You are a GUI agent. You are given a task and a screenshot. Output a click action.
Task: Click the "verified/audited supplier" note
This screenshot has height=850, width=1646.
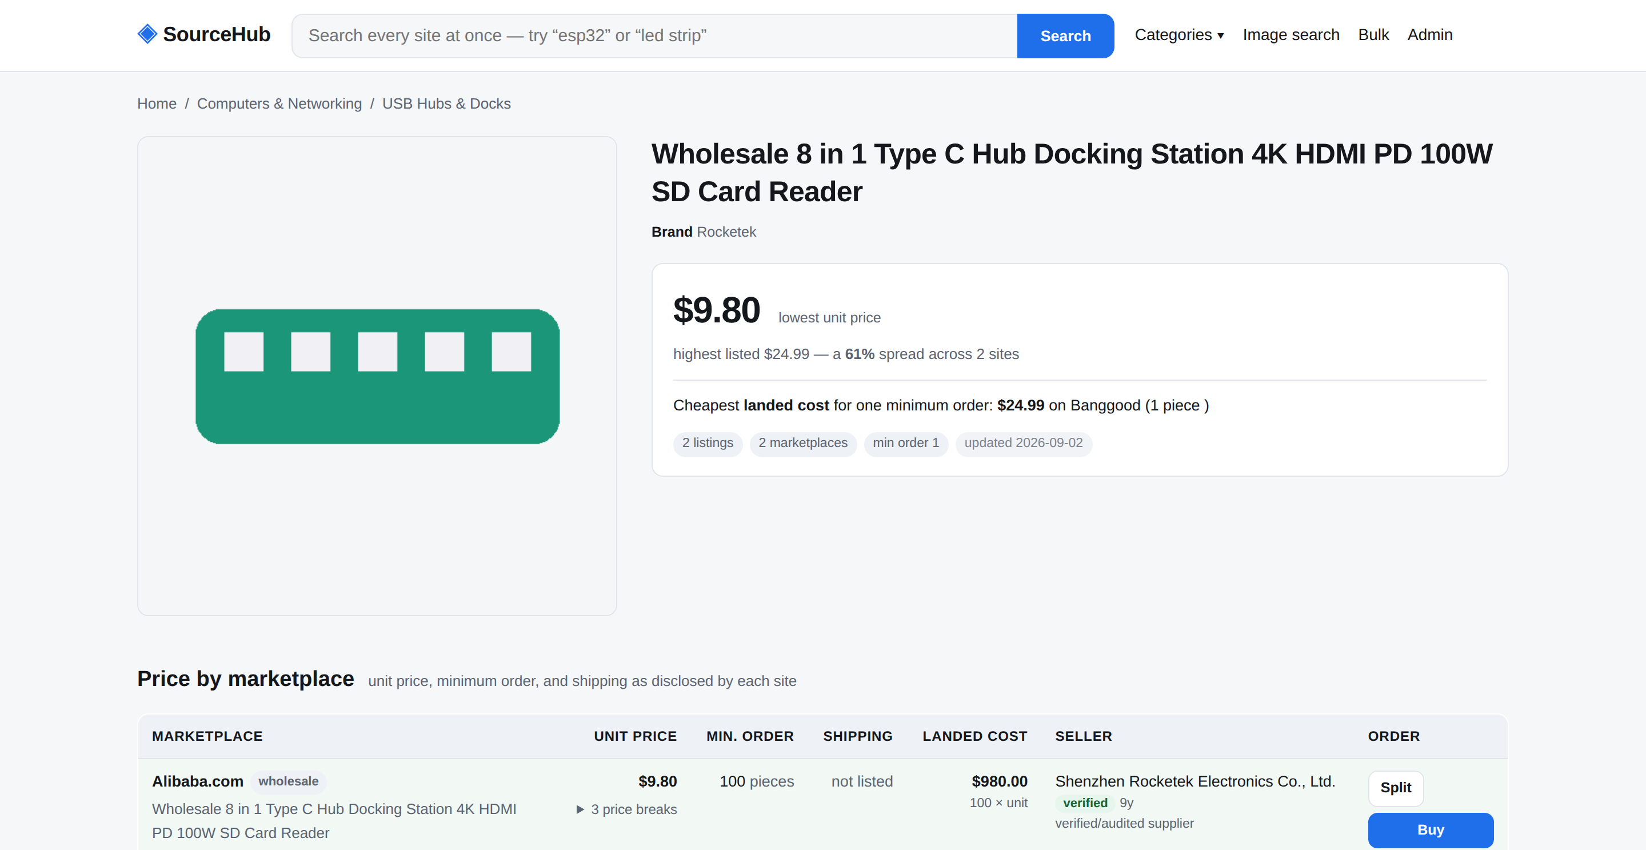[x=1125, y=824]
